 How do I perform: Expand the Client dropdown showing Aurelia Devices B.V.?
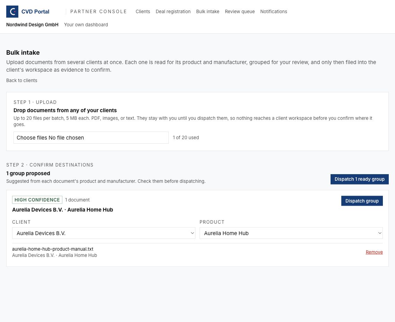[104, 233]
